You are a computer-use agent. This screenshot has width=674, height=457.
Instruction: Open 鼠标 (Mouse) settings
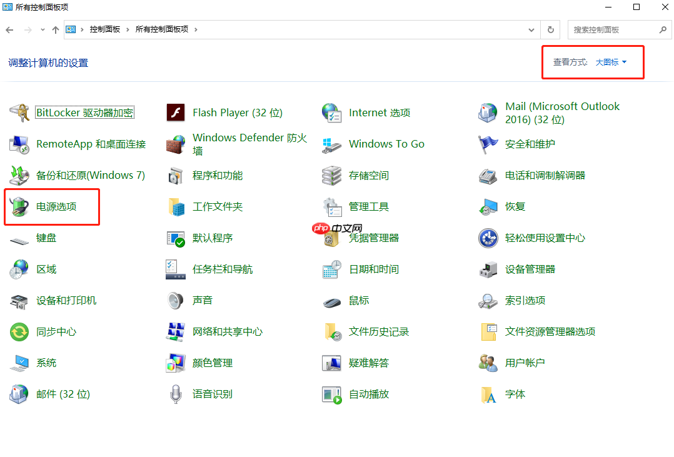[x=358, y=300]
